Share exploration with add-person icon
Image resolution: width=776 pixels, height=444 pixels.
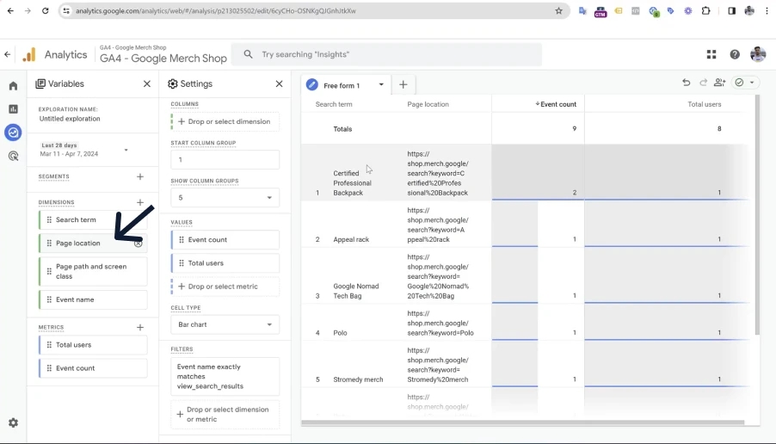pyautogui.click(x=719, y=83)
